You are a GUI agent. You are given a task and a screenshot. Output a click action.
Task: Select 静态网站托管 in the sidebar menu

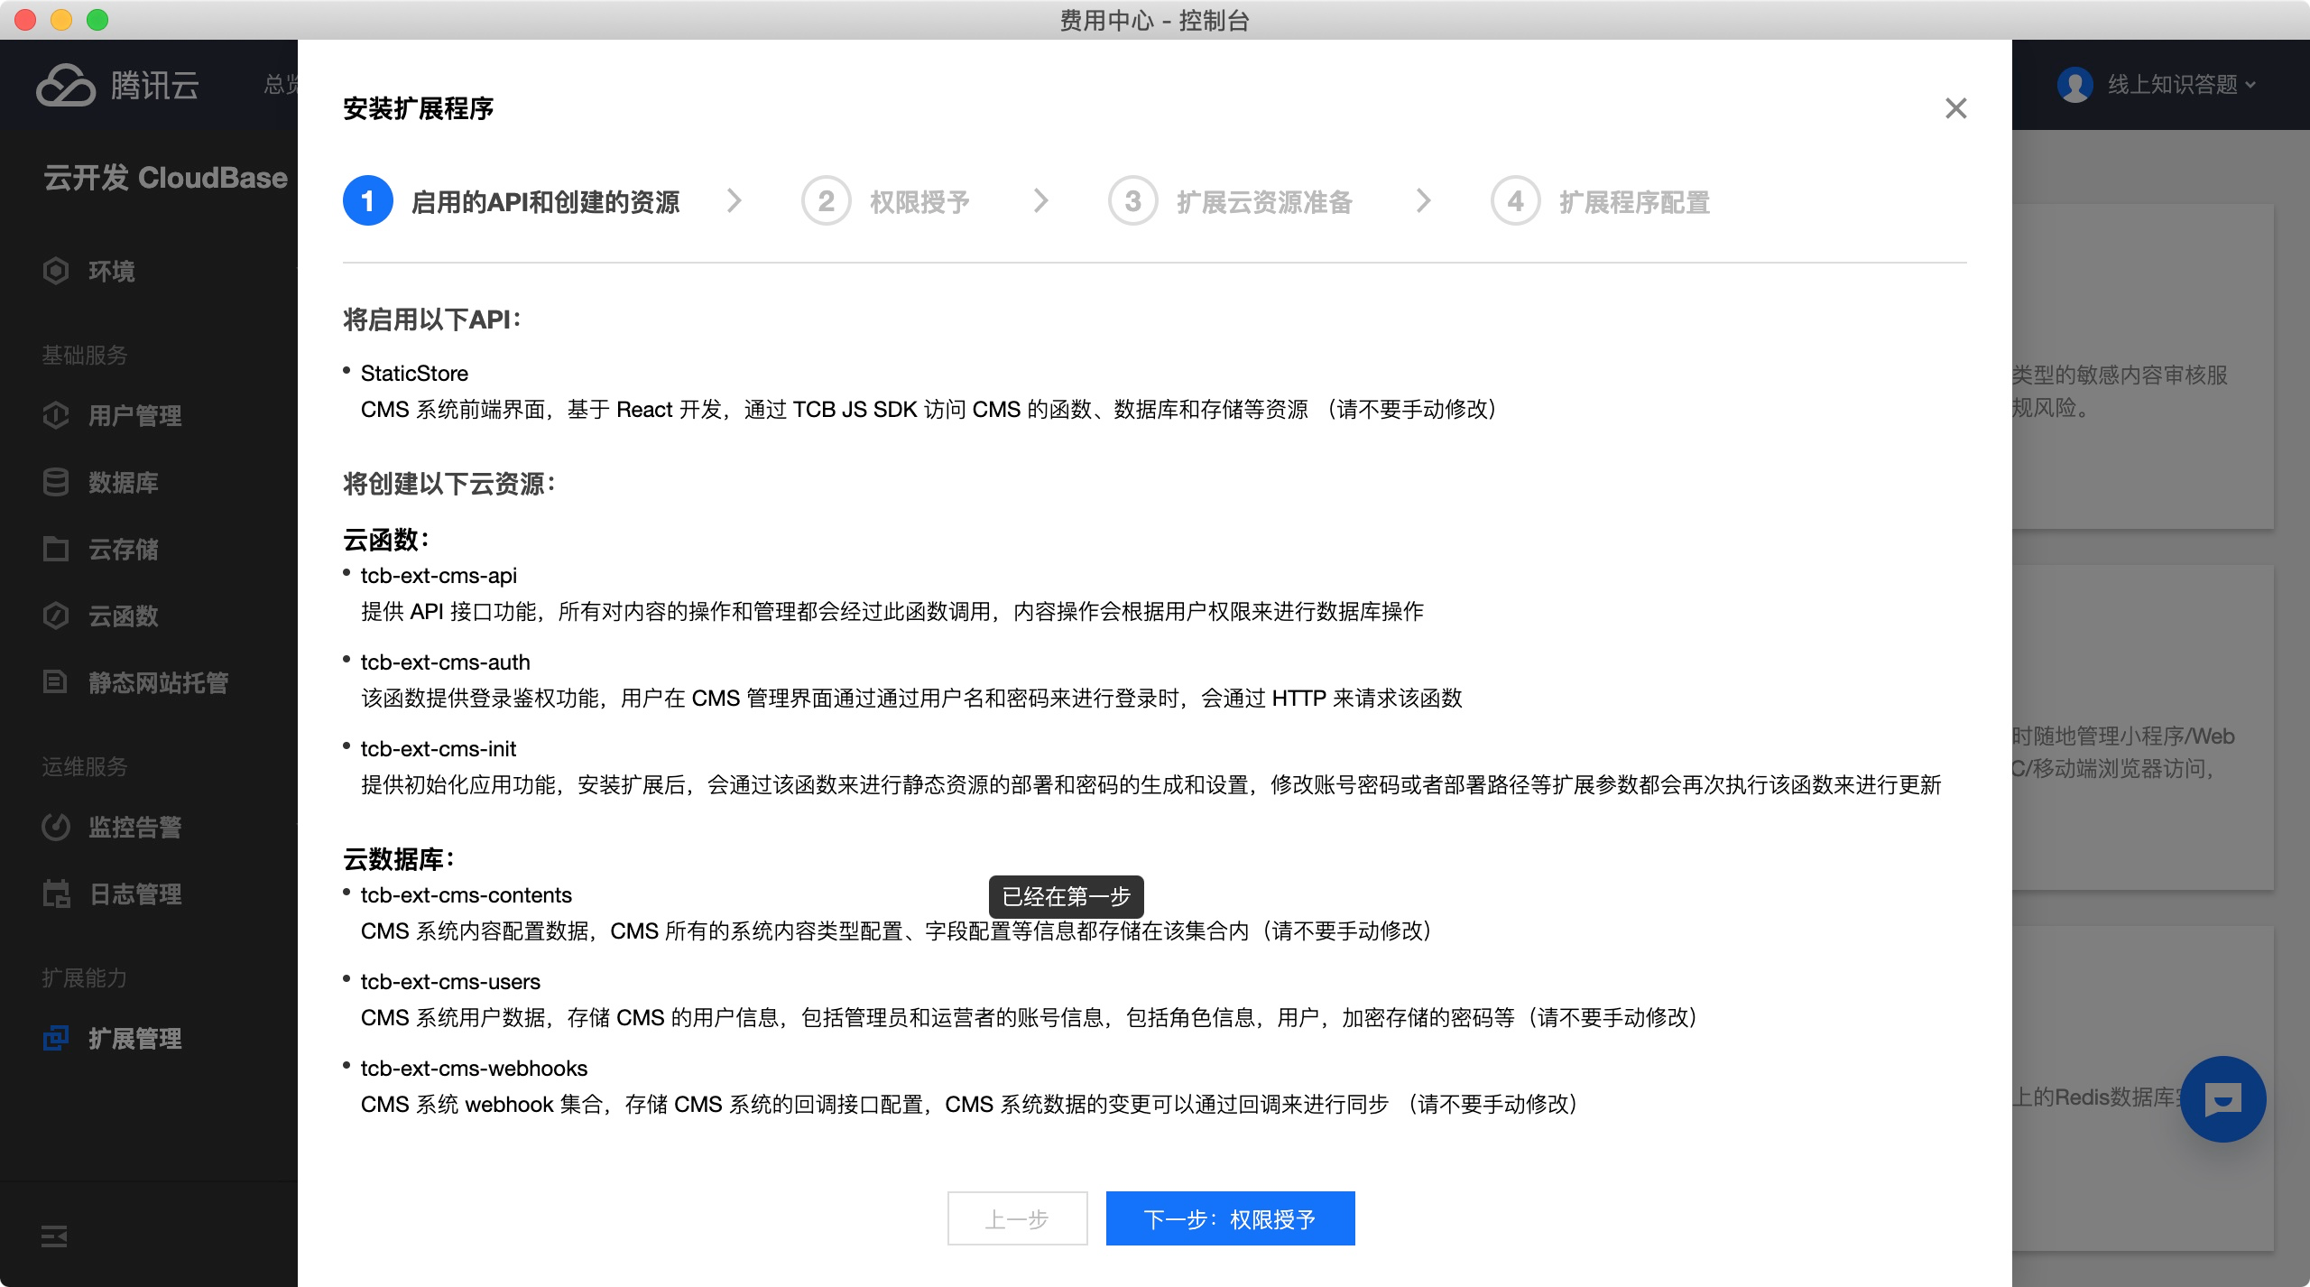click(x=158, y=682)
